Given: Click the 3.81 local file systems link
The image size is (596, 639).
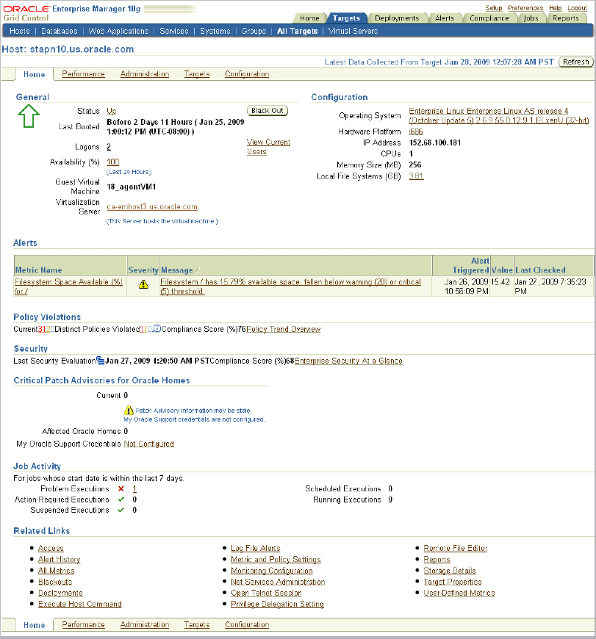Looking at the screenshot, I should 416,176.
